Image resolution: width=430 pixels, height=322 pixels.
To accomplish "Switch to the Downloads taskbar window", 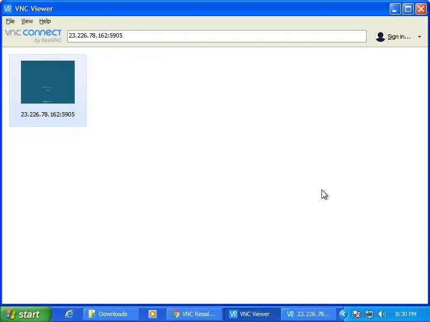I will pos(111,314).
